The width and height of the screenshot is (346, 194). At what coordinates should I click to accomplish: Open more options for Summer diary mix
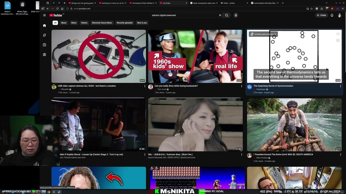coord(241,155)
